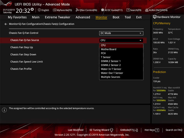Viewport: 184px width, 138px height.
Task: Click the 159 pts cooler score
Action: pyautogui.click(x=157, y=82)
